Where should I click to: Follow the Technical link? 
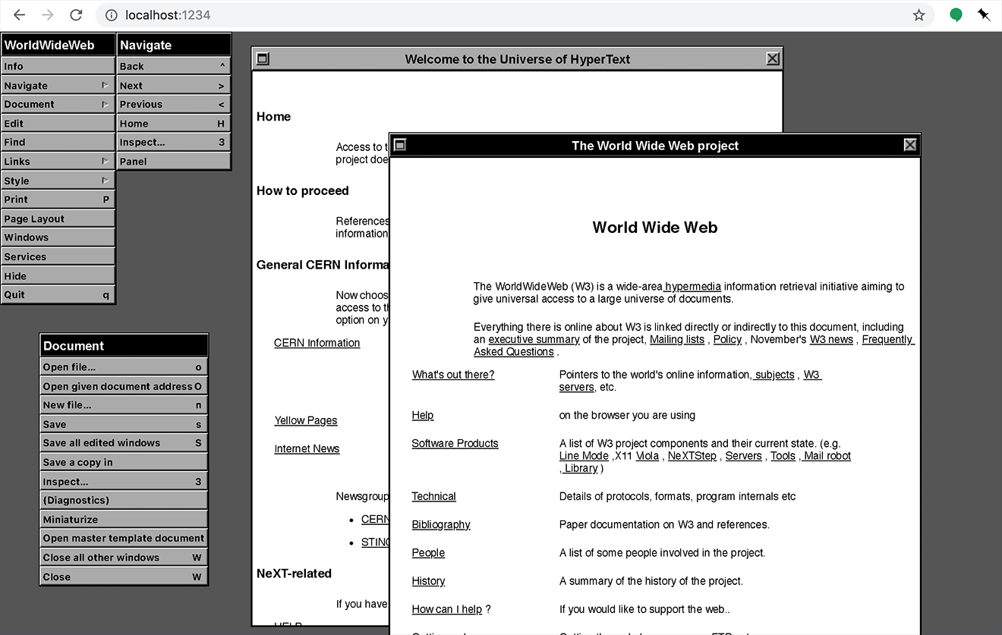(433, 497)
